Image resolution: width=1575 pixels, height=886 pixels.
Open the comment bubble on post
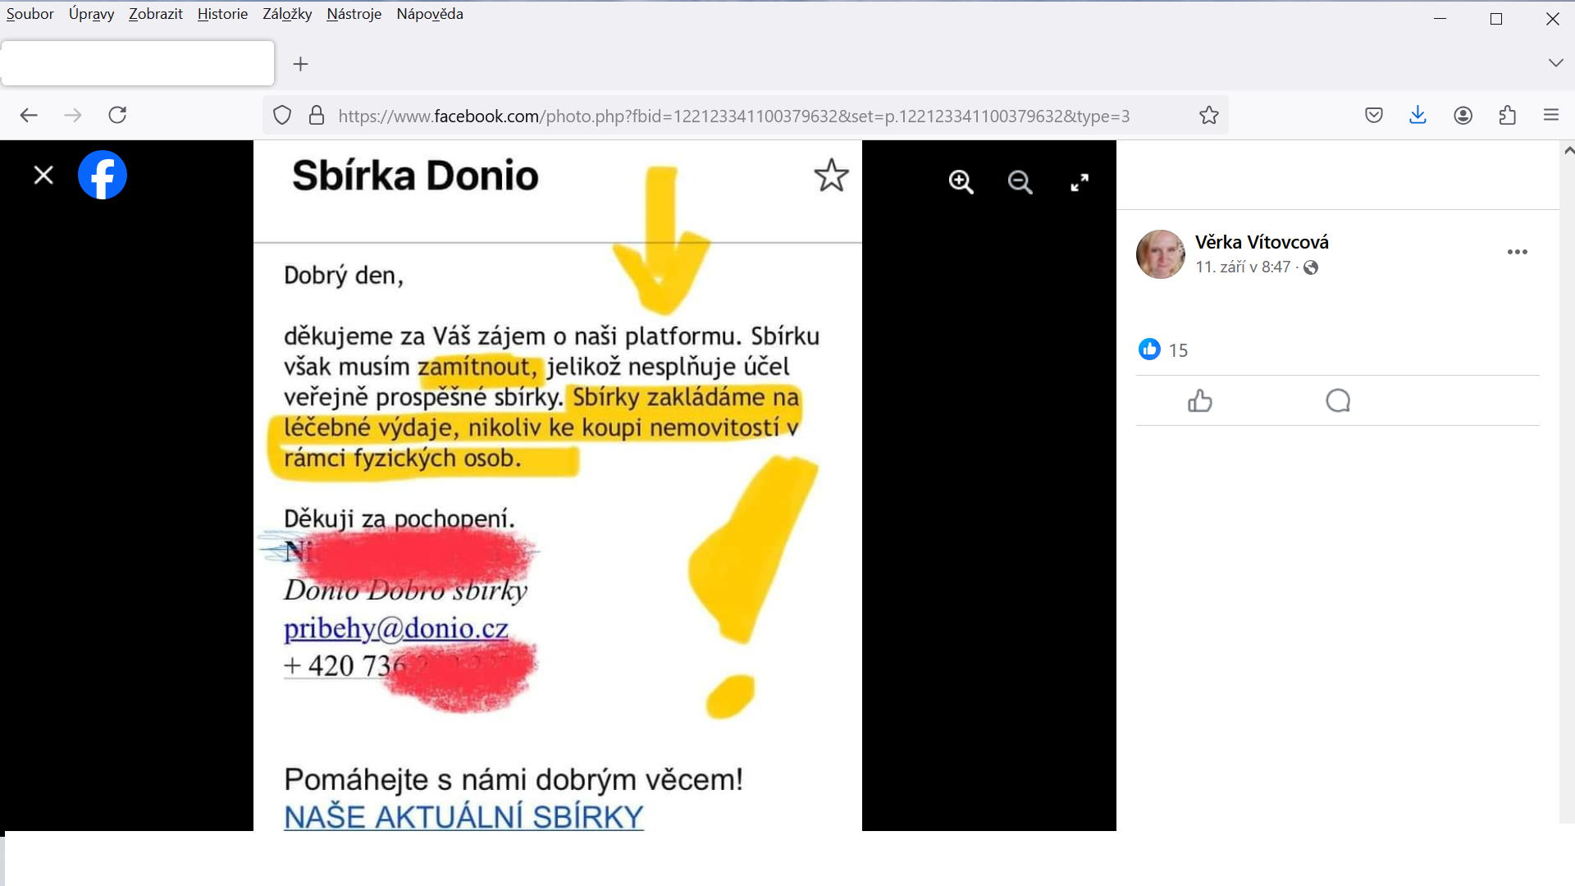click(x=1338, y=400)
